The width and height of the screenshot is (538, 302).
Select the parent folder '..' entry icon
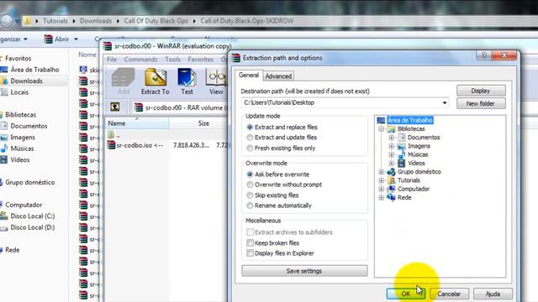pos(111,135)
